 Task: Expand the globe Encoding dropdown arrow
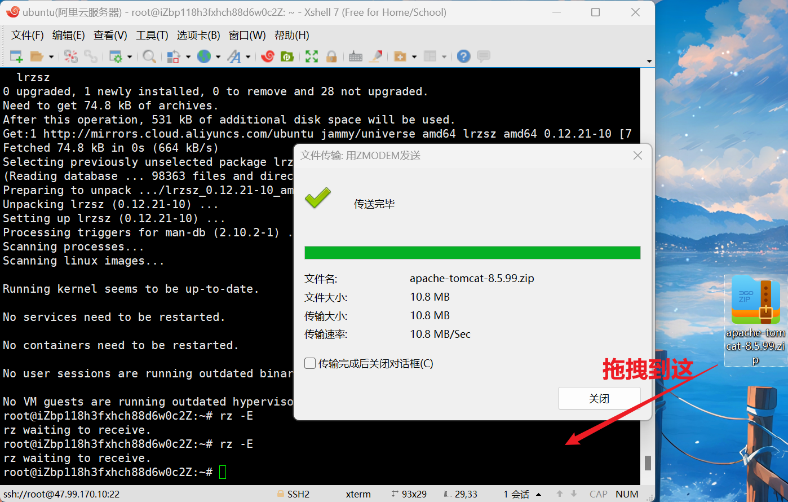(x=218, y=56)
